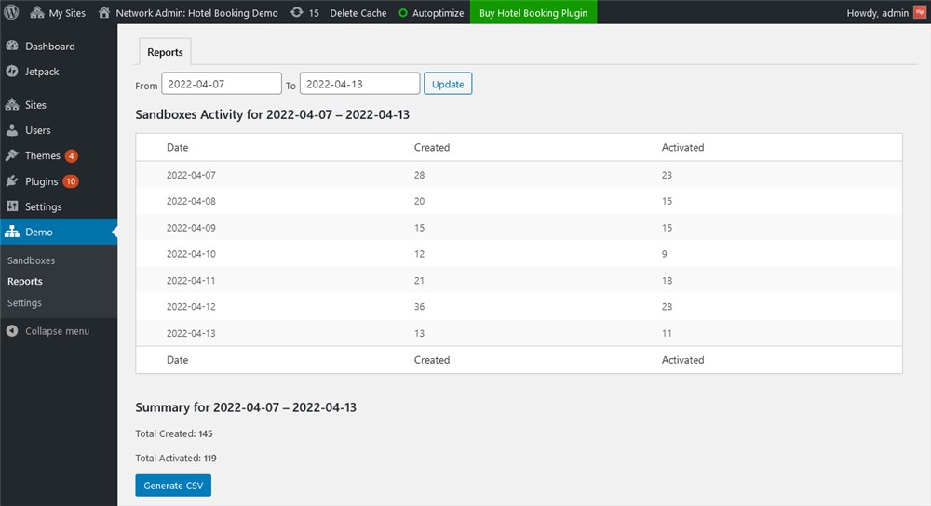Click the Demo sitemap icon
Screen dimensions: 931x506
[x=12, y=232]
